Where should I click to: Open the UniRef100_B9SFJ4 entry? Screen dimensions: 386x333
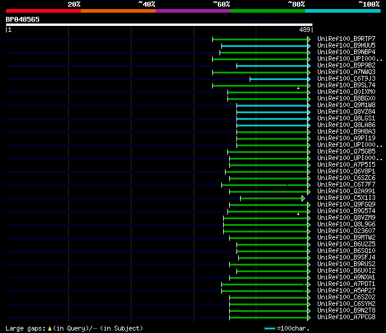tap(346, 258)
